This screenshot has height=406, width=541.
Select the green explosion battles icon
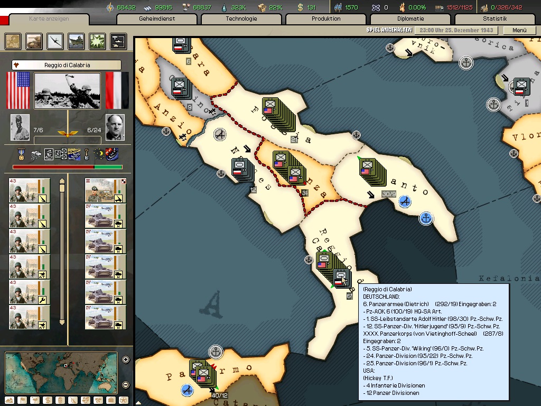coord(97,41)
